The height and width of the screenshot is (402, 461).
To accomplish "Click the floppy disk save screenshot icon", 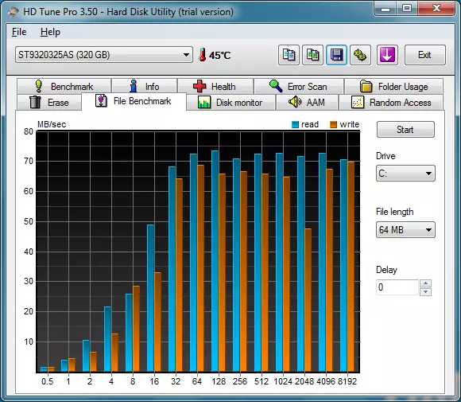I will click(336, 55).
